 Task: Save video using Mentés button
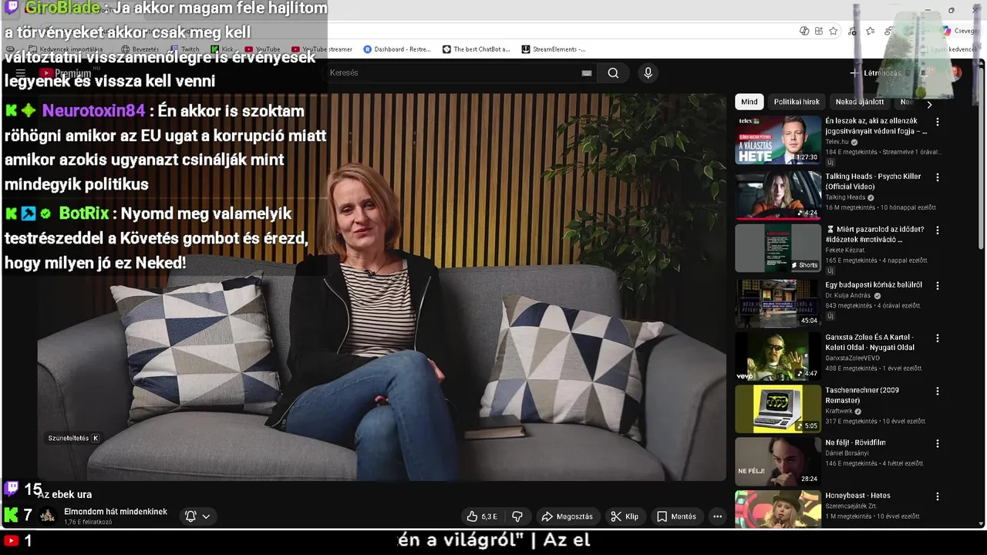(x=676, y=516)
